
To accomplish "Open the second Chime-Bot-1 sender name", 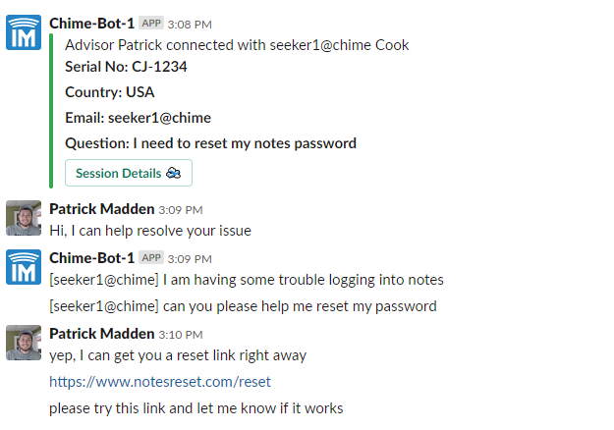I will [x=92, y=258].
